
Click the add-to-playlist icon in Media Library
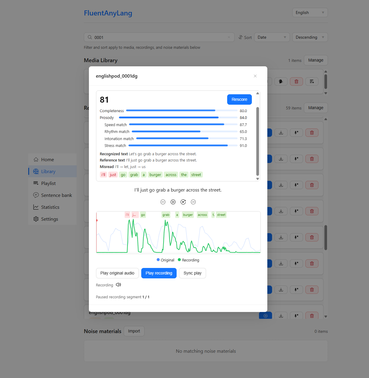tap(312, 81)
